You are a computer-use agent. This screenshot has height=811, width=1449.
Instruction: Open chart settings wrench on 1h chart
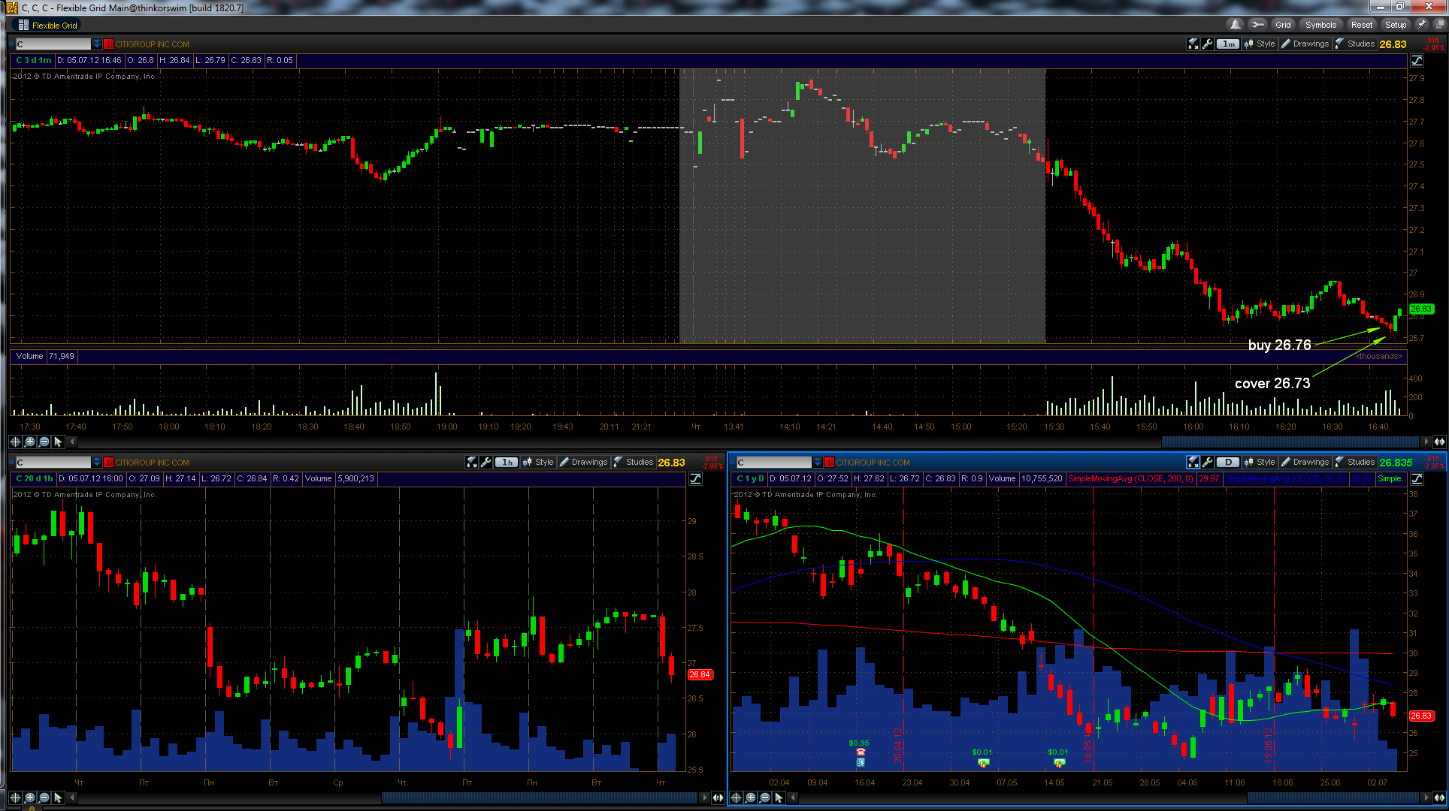coord(486,463)
